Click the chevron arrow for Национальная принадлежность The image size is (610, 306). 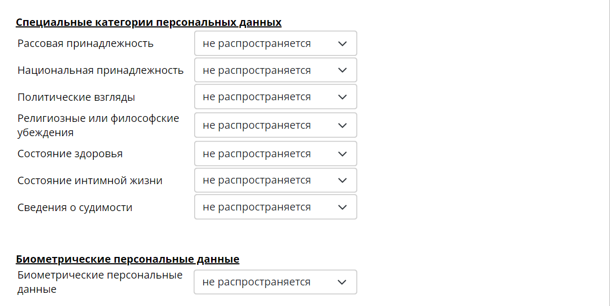(x=342, y=70)
